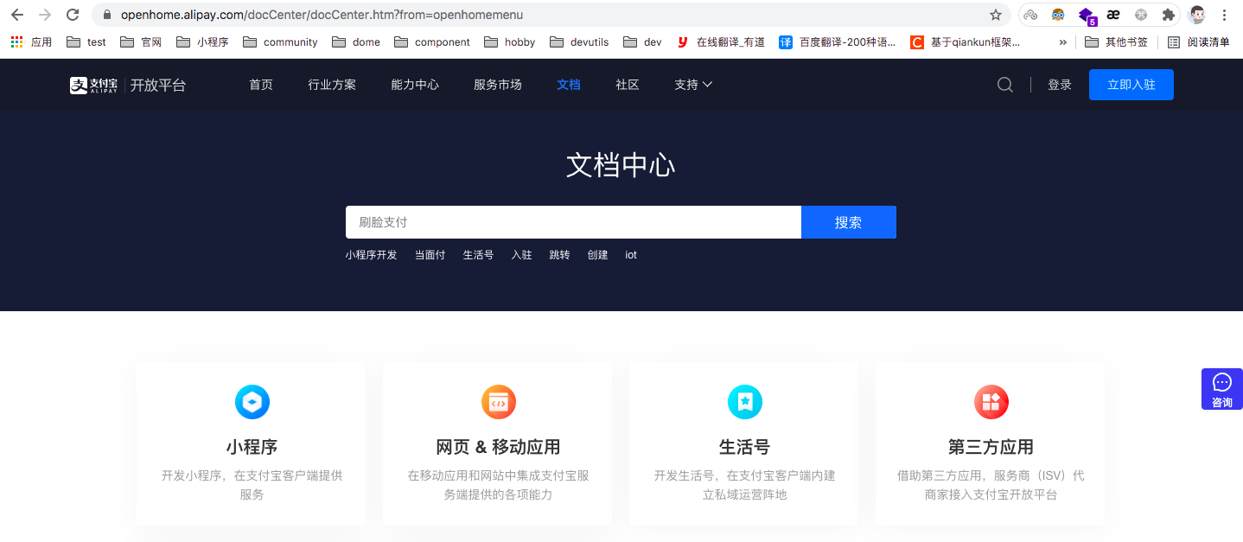Open the 生活号 category icon

(743, 402)
